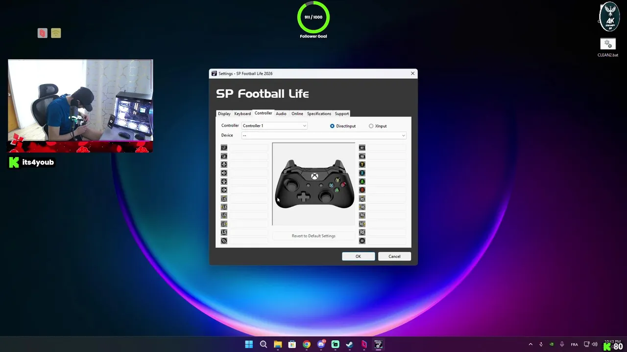The image size is (627, 352).
Task: Select the RB bumper mapping icon
Action: (362, 156)
